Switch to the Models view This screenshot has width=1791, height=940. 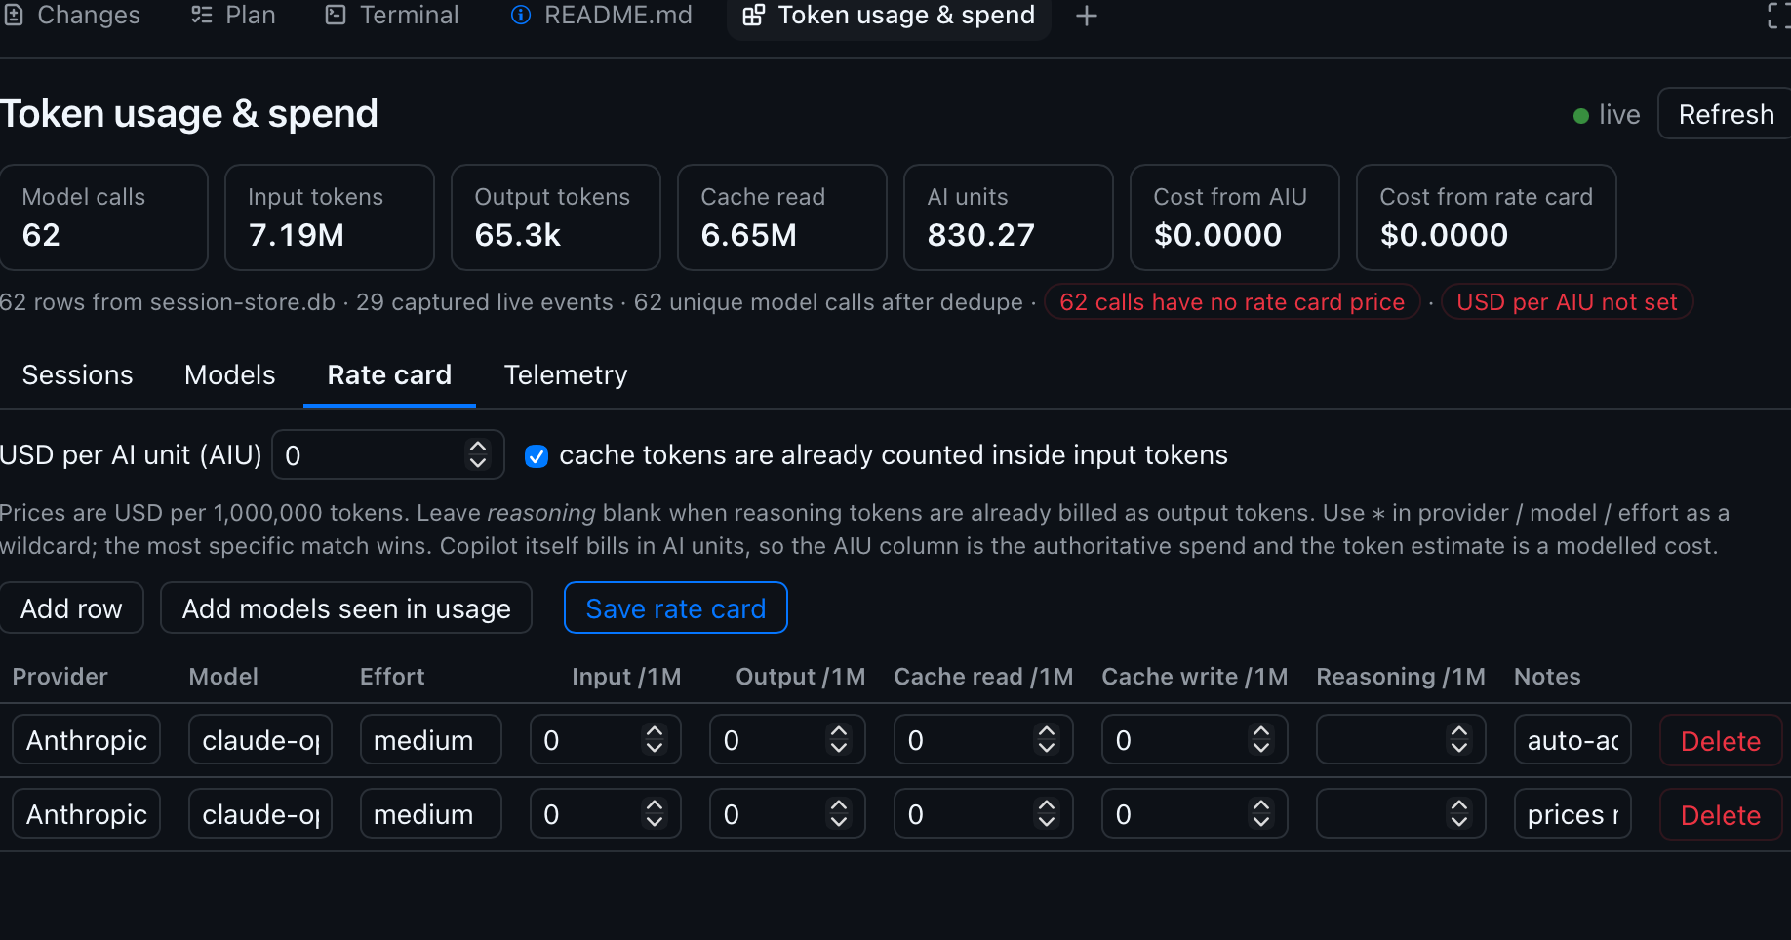230,375
